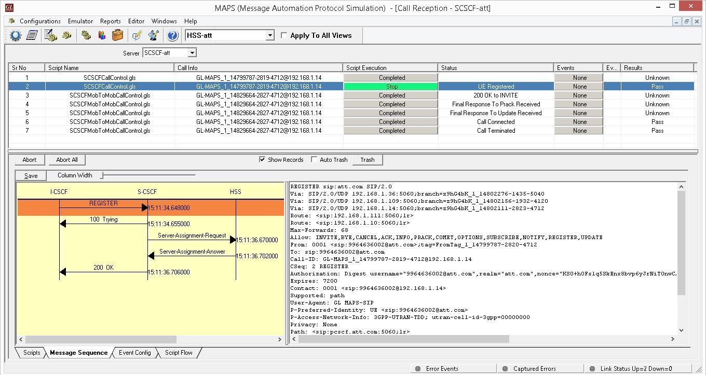Viewport: 706px width, 375px height.
Task: Open the message editor pencil icon
Action: pyautogui.click(x=137, y=35)
